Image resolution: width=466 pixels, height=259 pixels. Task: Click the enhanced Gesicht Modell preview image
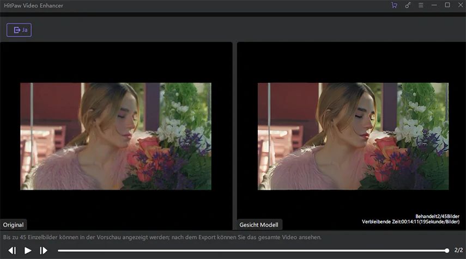tap(353, 136)
